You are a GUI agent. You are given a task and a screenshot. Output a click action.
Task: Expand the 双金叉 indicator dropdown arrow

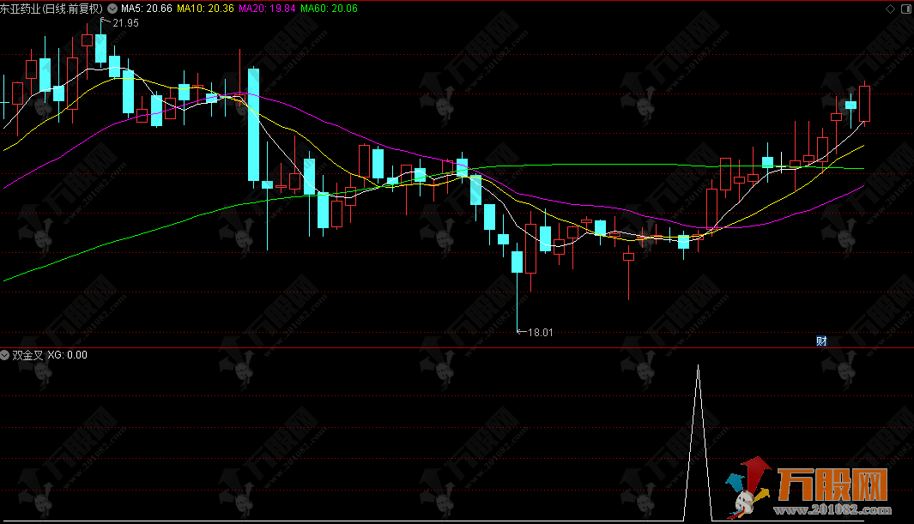click(5, 354)
